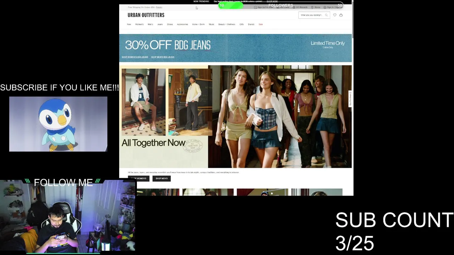Open the Beauty + Wellness menu

pos(227,24)
